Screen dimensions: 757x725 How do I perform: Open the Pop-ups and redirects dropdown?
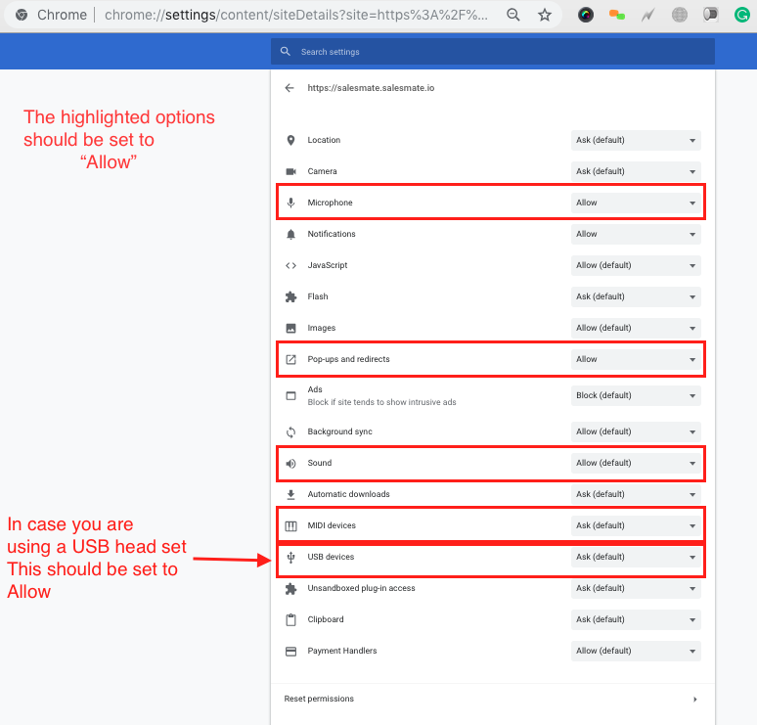point(636,359)
